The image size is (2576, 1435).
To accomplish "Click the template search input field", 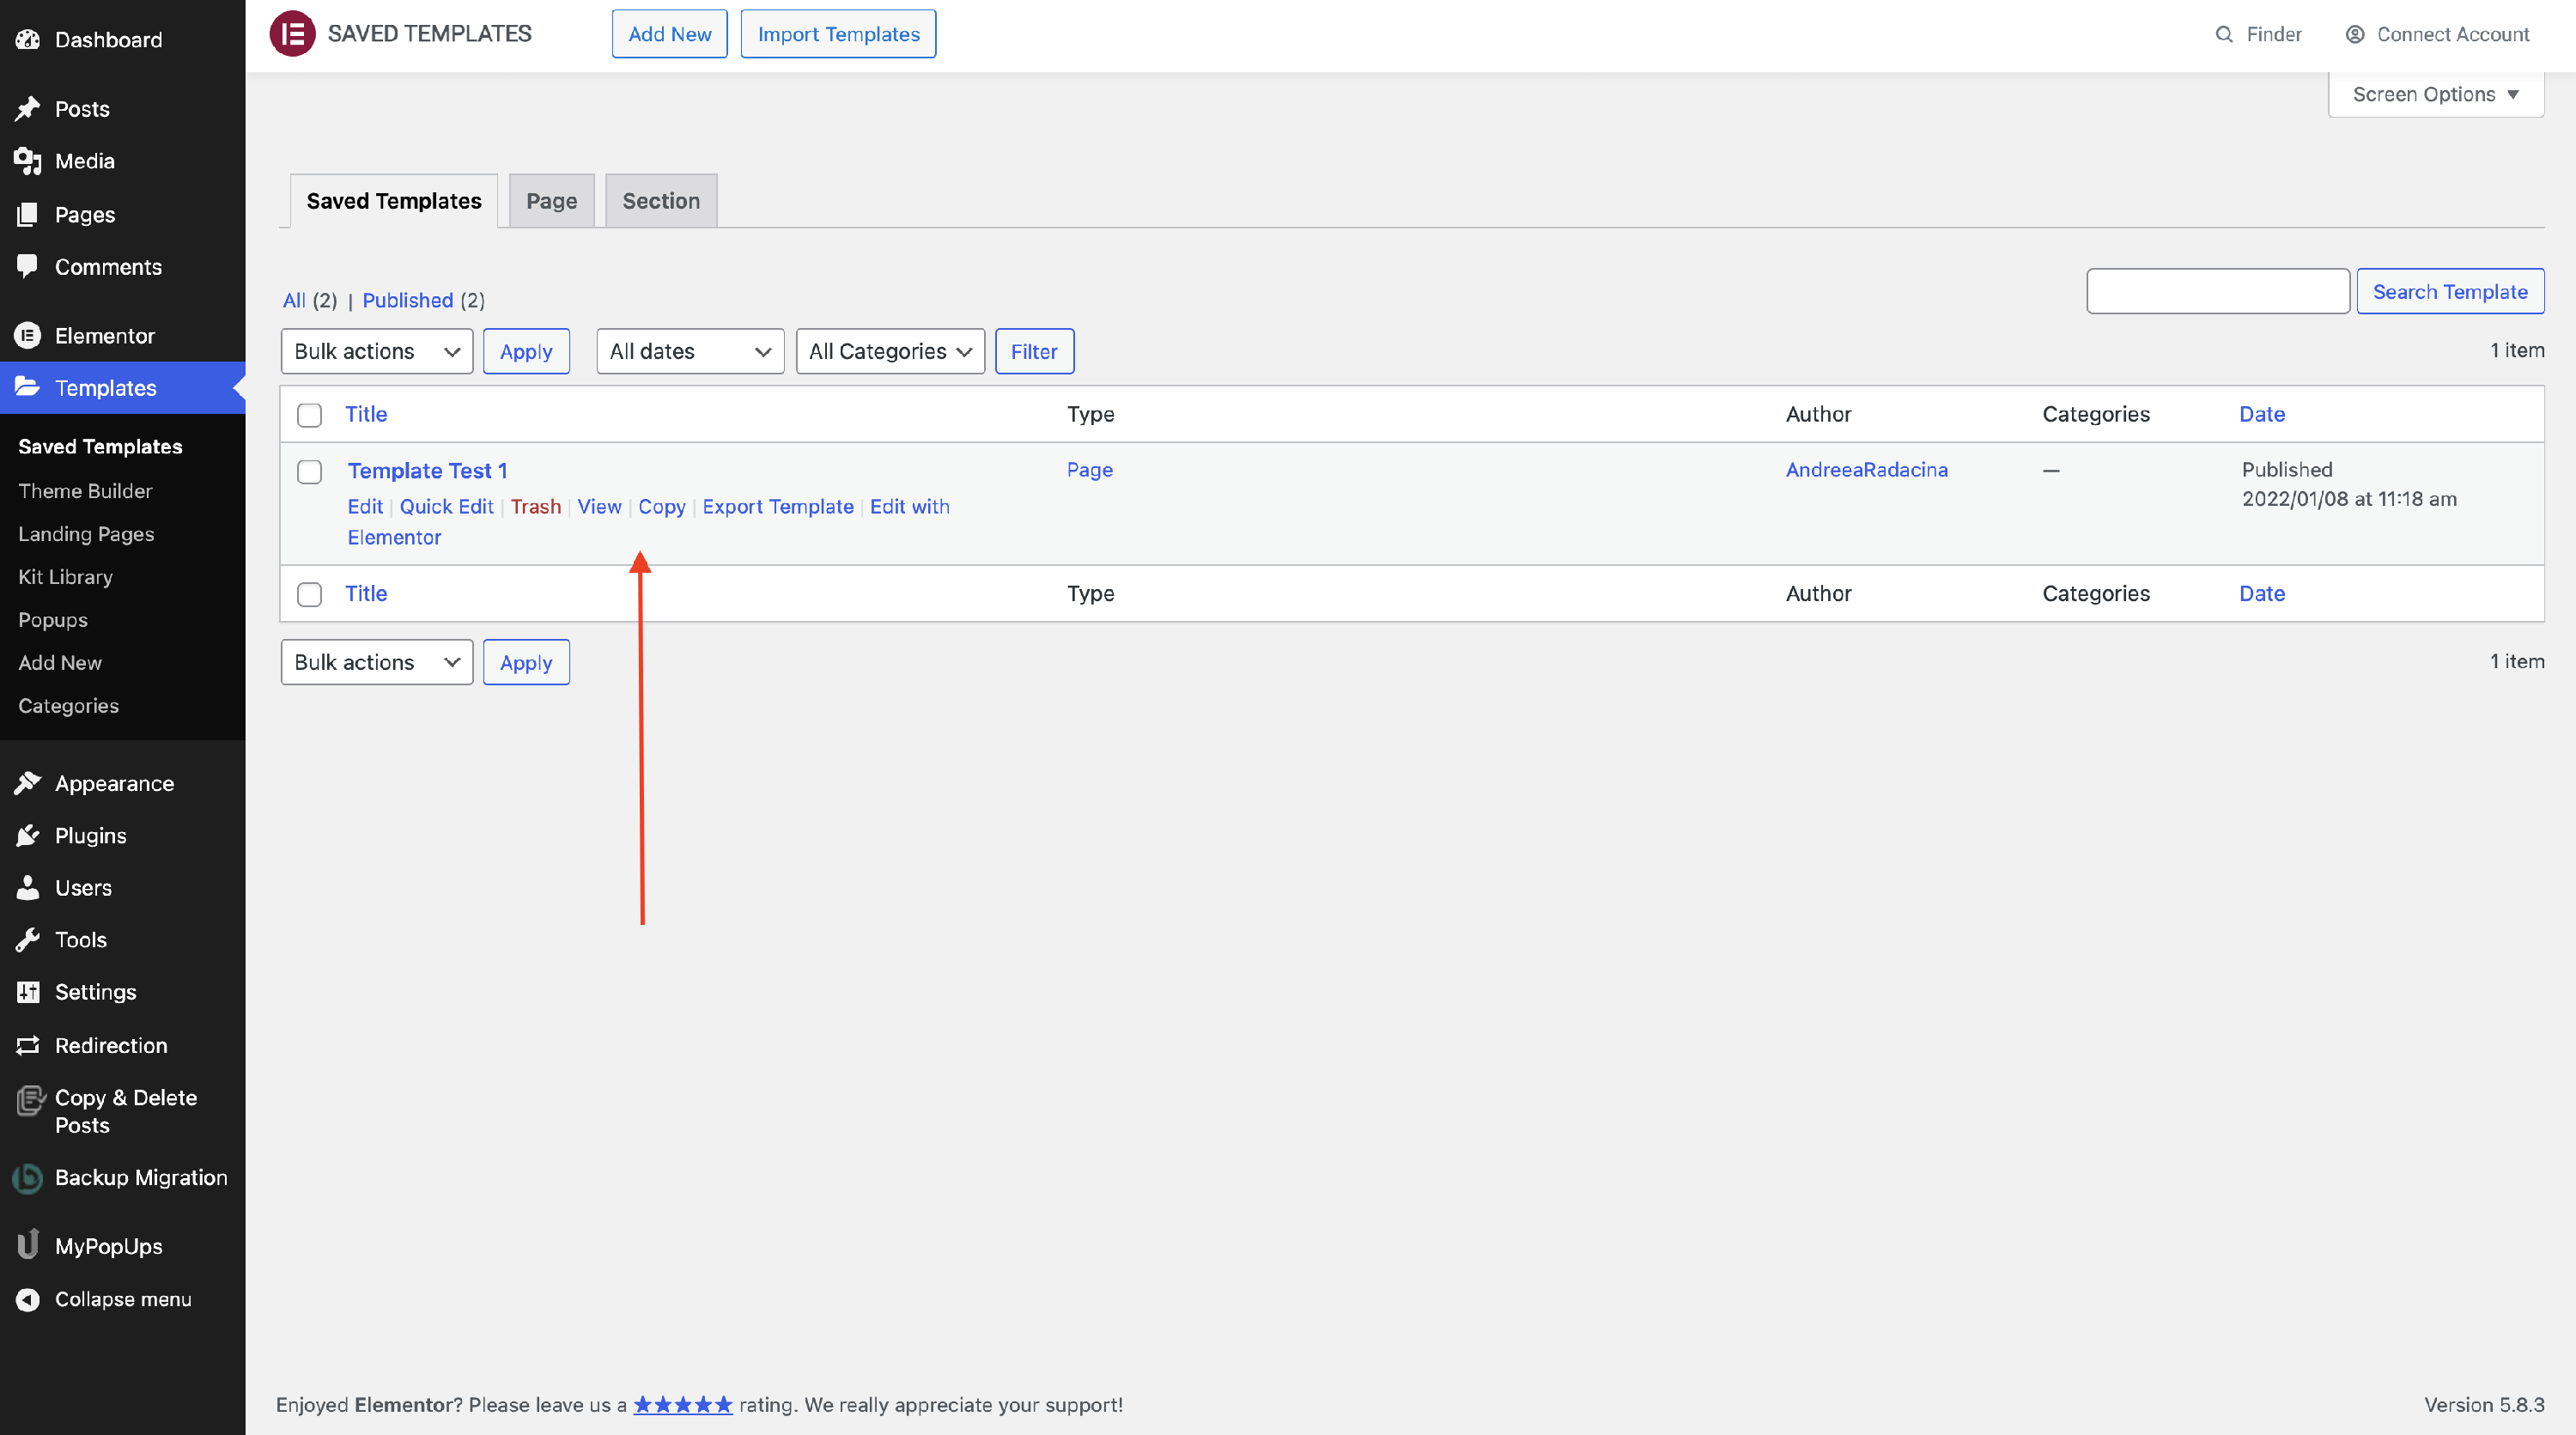I will [x=2217, y=291].
